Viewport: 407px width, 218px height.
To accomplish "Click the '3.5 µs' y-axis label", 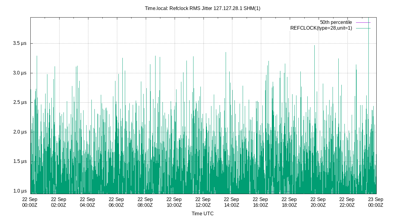I will (19, 43).
